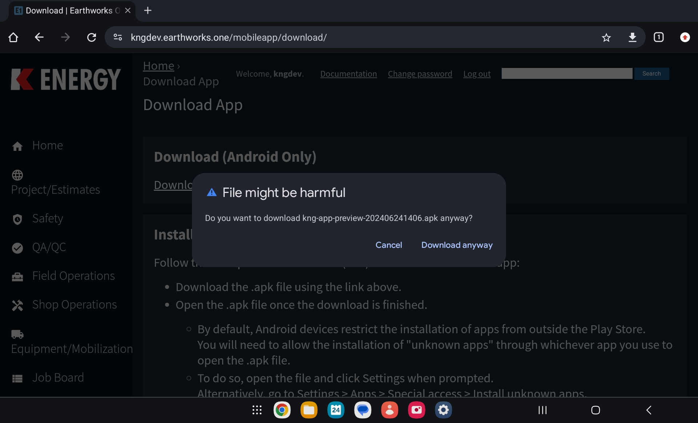Open the tab switcher counter

point(658,37)
